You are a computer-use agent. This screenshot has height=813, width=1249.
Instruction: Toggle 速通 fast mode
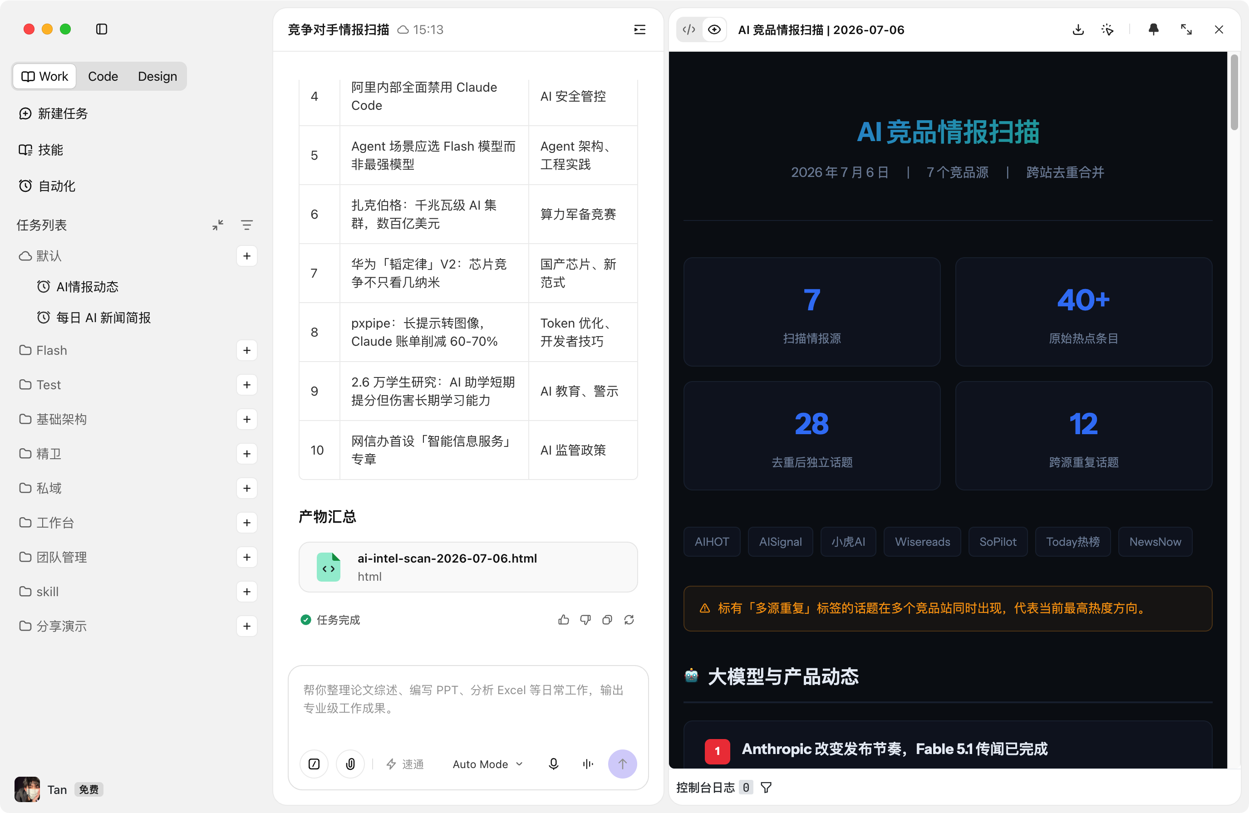405,764
